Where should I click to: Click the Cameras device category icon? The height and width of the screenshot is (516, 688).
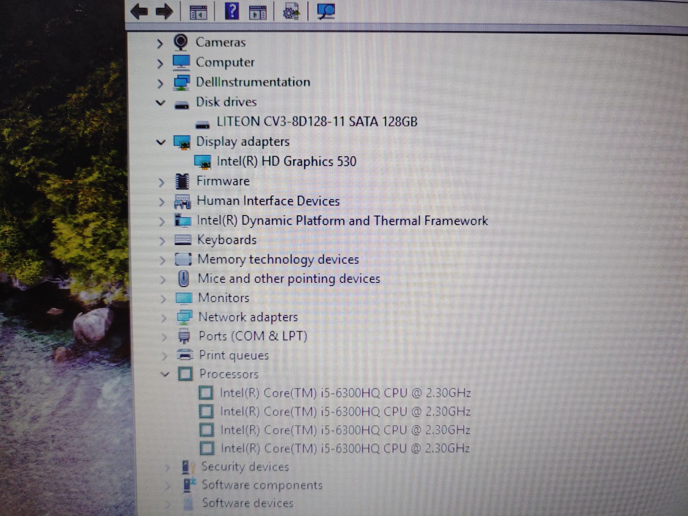(x=181, y=43)
